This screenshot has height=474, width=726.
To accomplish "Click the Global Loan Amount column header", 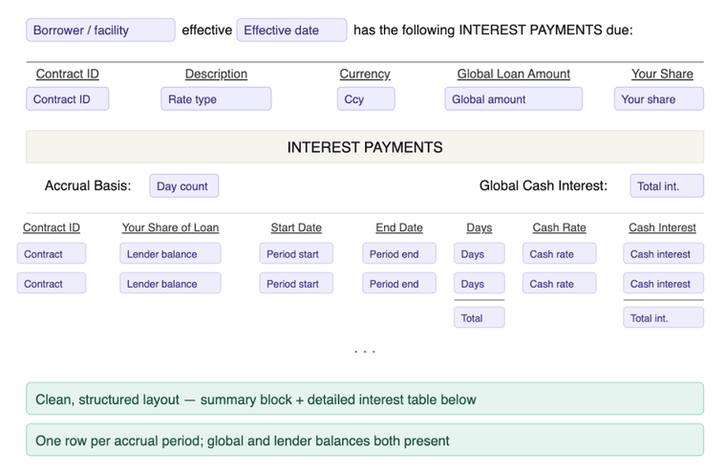I will tap(513, 75).
